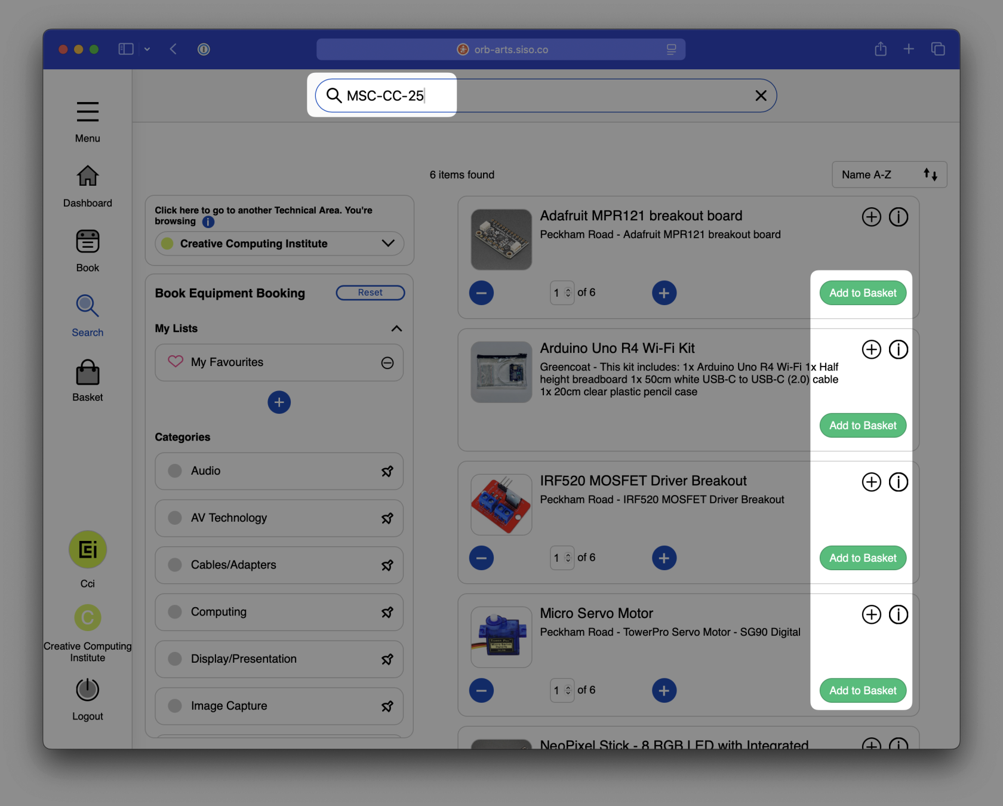Open the Name A-Z sort dropdown
This screenshot has width=1003, height=806.
point(889,174)
